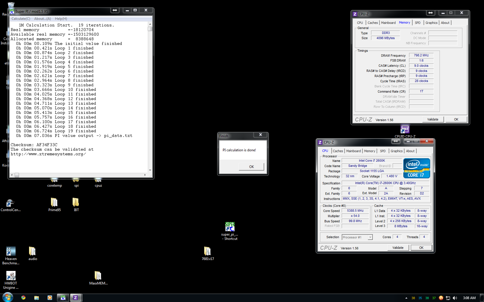Open the audio folder icon
484x302 pixels.
click(x=33, y=254)
